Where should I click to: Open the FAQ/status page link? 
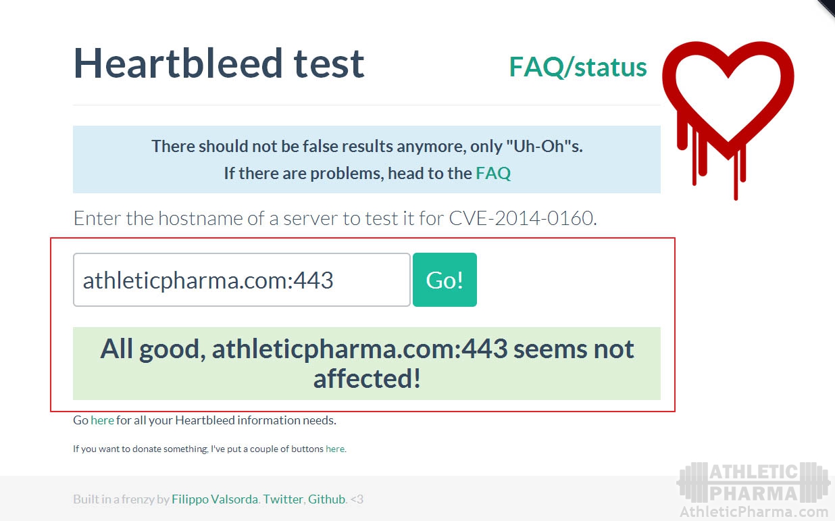click(x=578, y=67)
